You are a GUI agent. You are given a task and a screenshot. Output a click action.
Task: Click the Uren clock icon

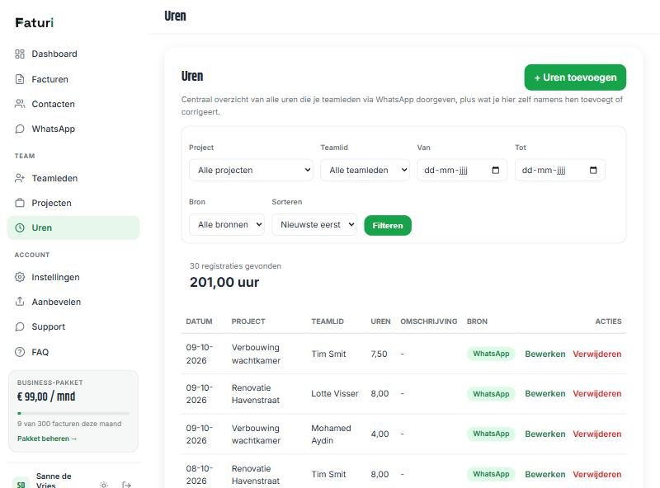tap(20, 228)
